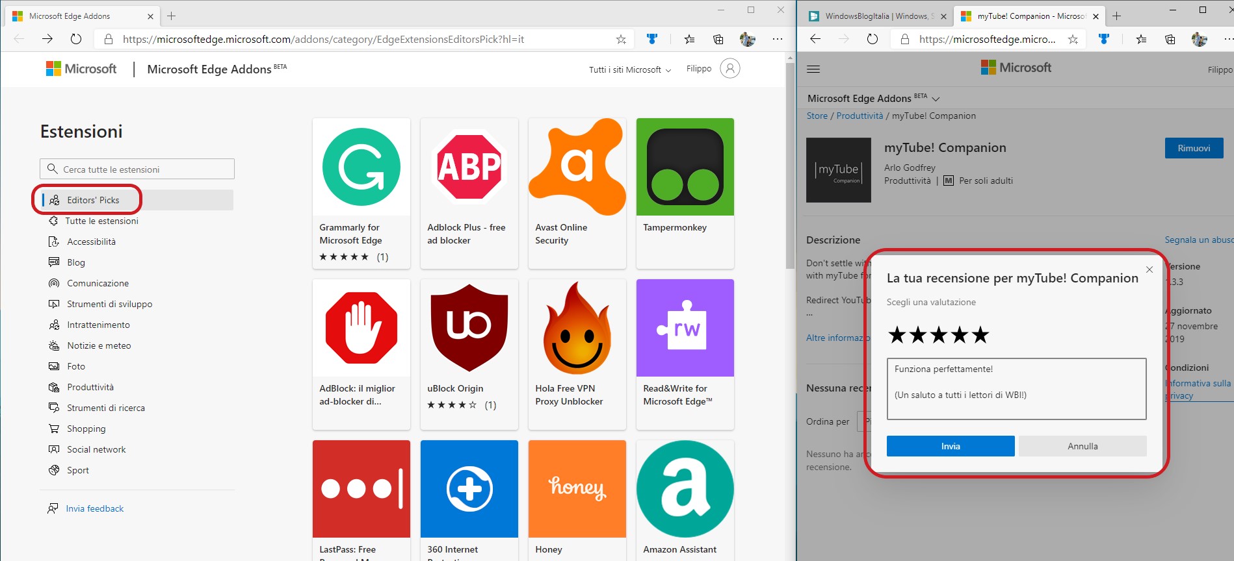Open myTube! Companion app thumbnail
1234x561 pixels.
[x=839, y=170]
